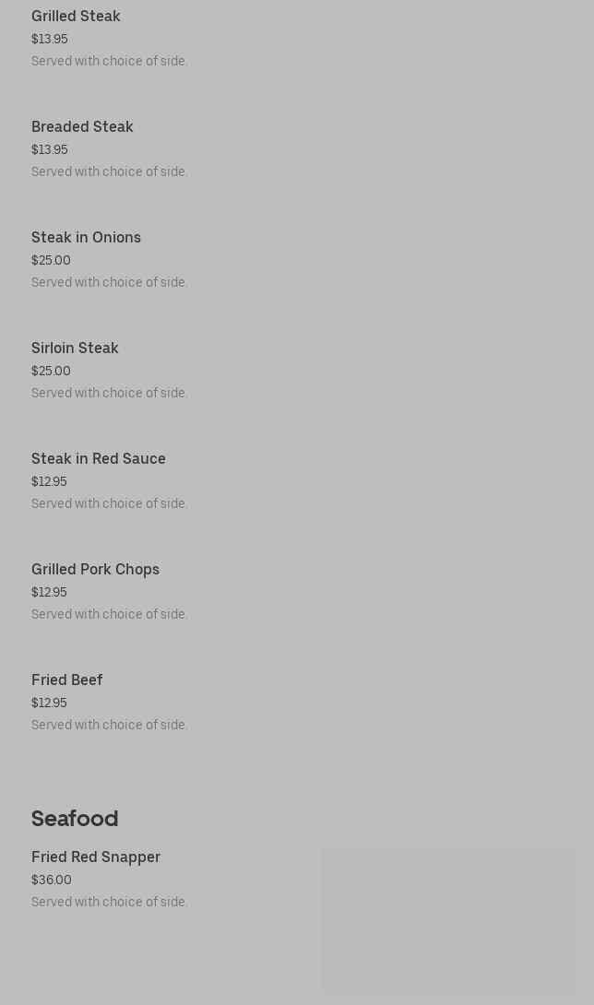
Task: Click the $12.95 price under Fried Beef
Action: pyautogui.click(x=49, y=703)
